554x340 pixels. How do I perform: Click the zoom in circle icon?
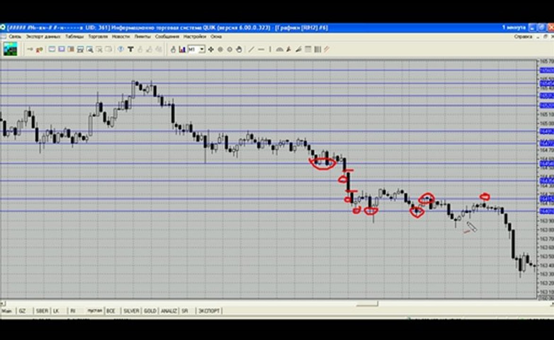coord(220,50)
